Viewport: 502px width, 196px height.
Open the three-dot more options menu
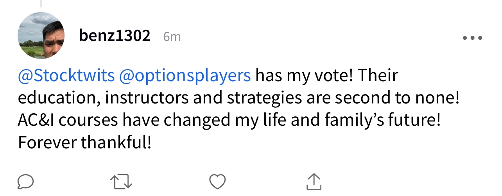pos(472,38)
